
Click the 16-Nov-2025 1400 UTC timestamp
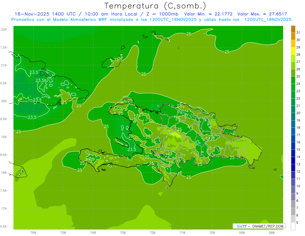pos(45,14)
